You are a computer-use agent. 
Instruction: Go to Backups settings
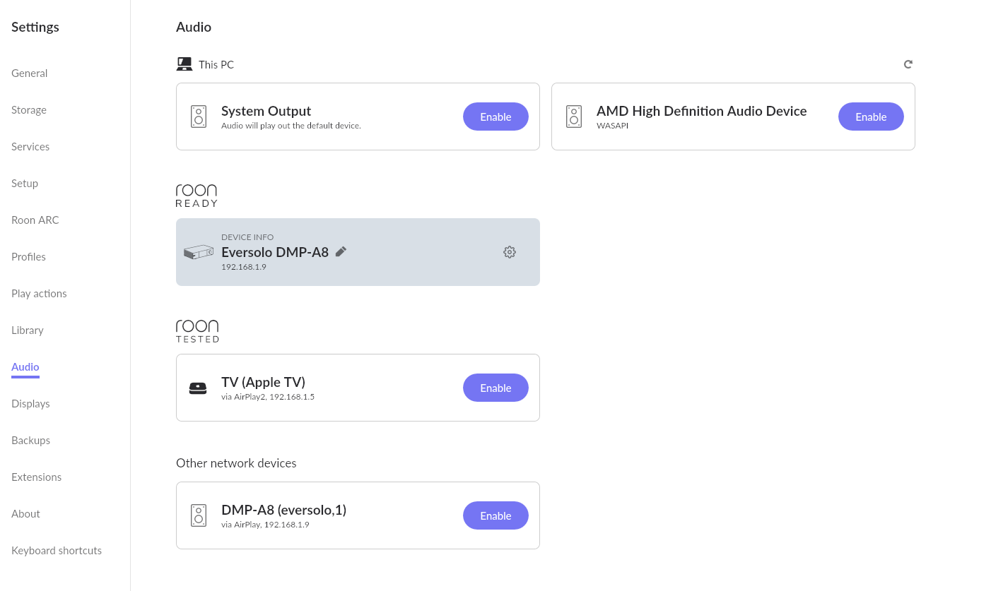pos(30,441)
